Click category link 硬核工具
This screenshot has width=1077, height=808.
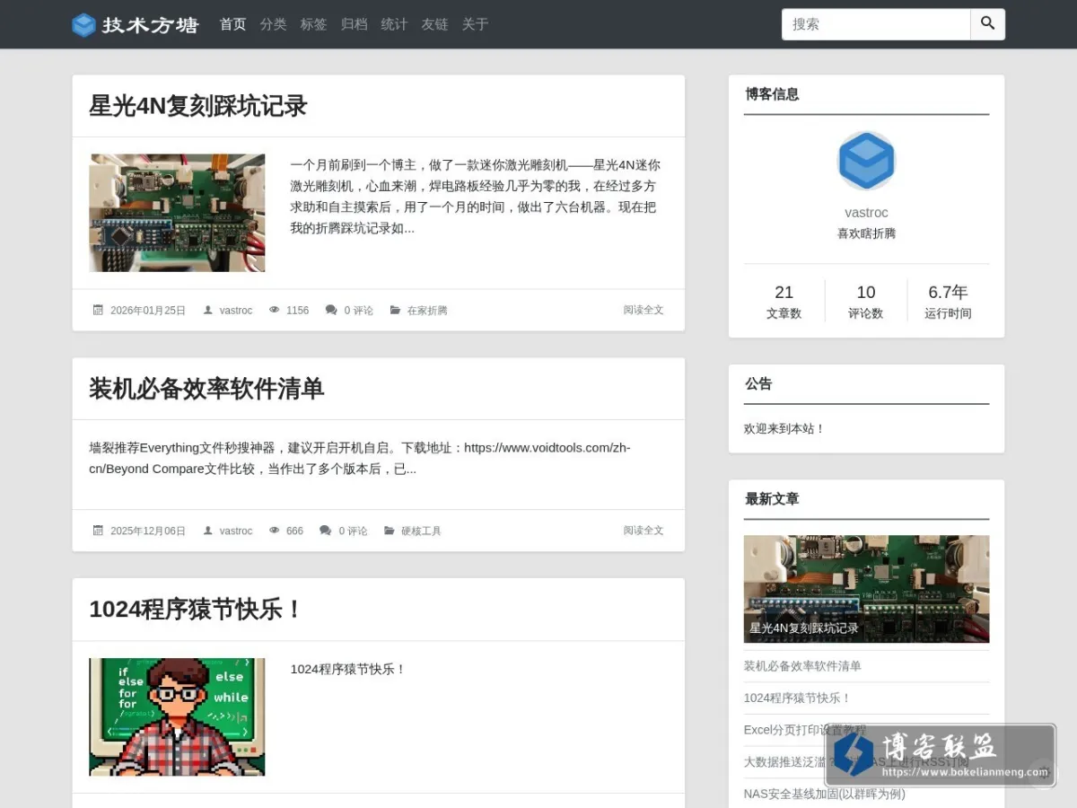pyautogui.click(x=421, y=531)
